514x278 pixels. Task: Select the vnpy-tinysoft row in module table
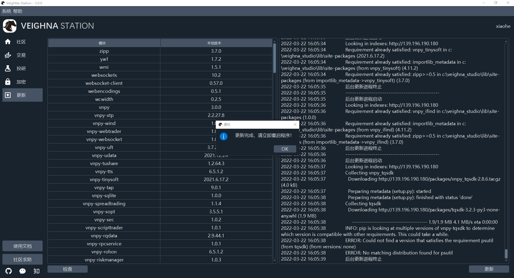tap(104, 180)
